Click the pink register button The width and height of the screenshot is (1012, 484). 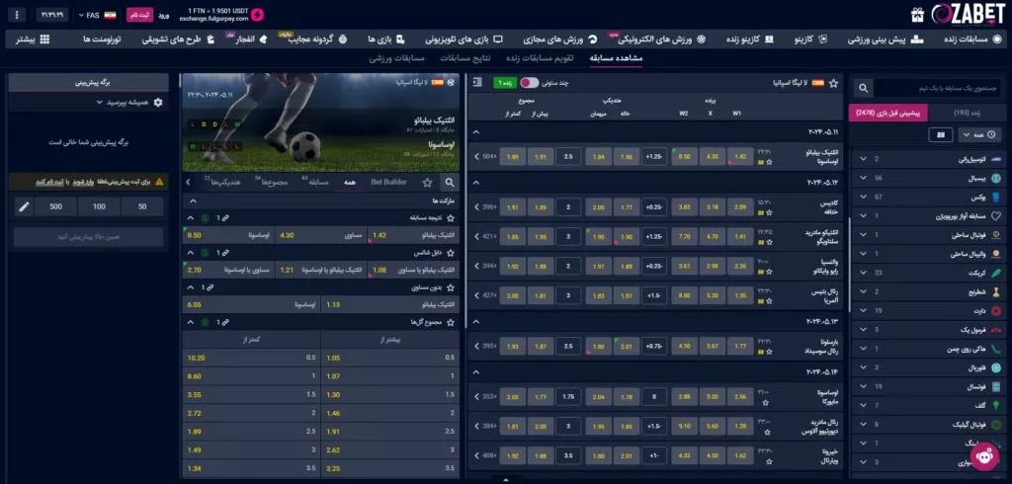[143, 16]
